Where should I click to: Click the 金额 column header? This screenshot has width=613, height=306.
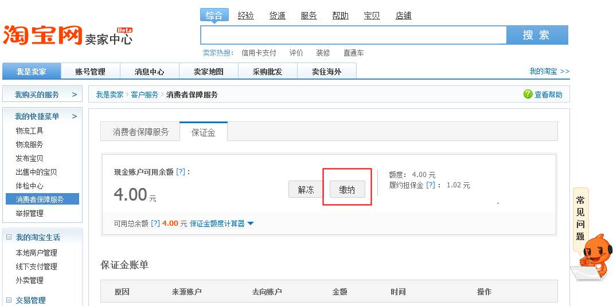(339, 292)
